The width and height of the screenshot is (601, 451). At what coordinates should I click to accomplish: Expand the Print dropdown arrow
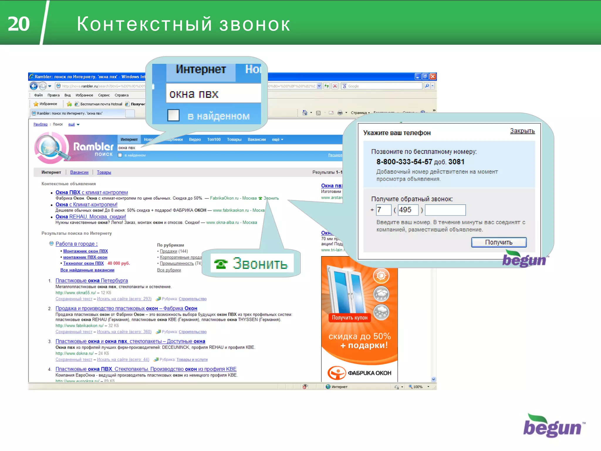346,113
